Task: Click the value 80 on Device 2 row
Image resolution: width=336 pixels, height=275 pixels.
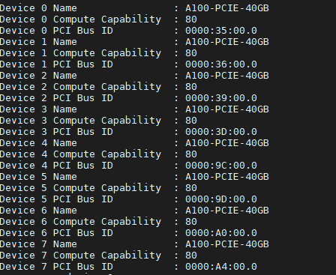Action: pos(191,87)
